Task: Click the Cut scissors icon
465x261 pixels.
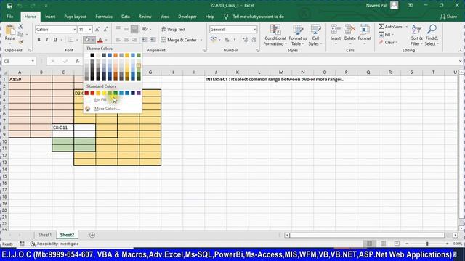Action: pos(21,27)
